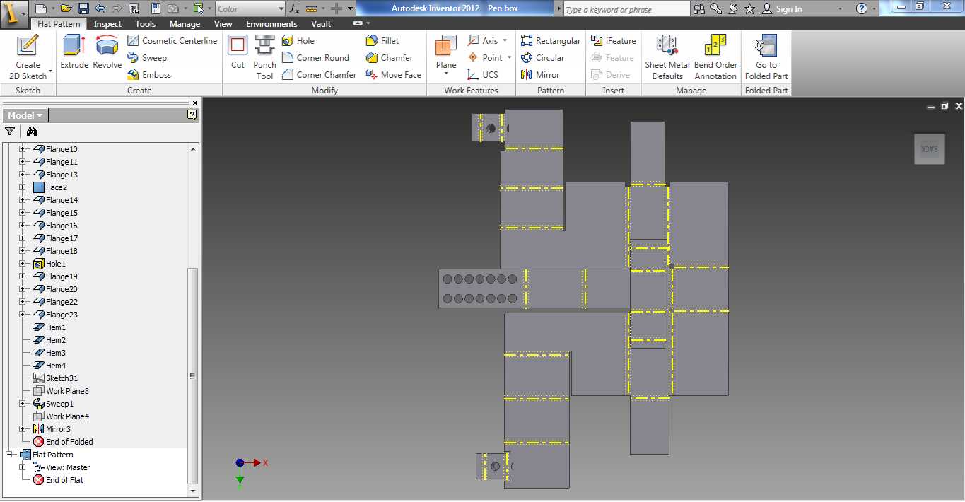Image resolution: width=965 pixels, height=502 pixels.
Task: Switch to the Tools tab
Action: [146, 23]
